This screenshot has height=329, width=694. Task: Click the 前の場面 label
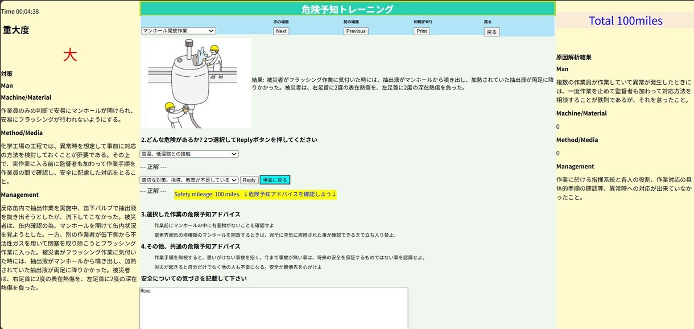351,22
